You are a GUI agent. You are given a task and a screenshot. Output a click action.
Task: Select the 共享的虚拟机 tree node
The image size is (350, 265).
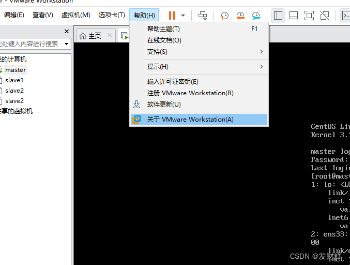point(16,111)
